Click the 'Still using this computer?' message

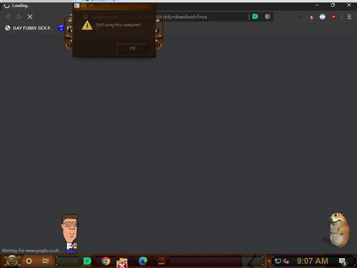(119, 25)
